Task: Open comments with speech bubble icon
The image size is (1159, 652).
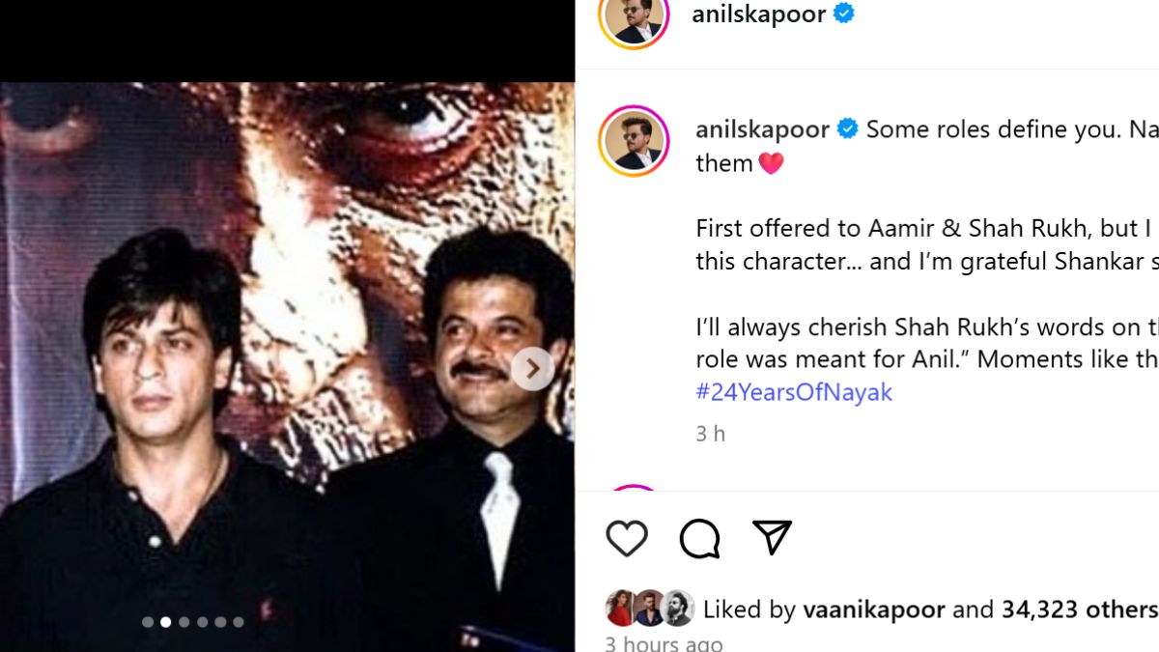Action: click(x=699, y=538)
